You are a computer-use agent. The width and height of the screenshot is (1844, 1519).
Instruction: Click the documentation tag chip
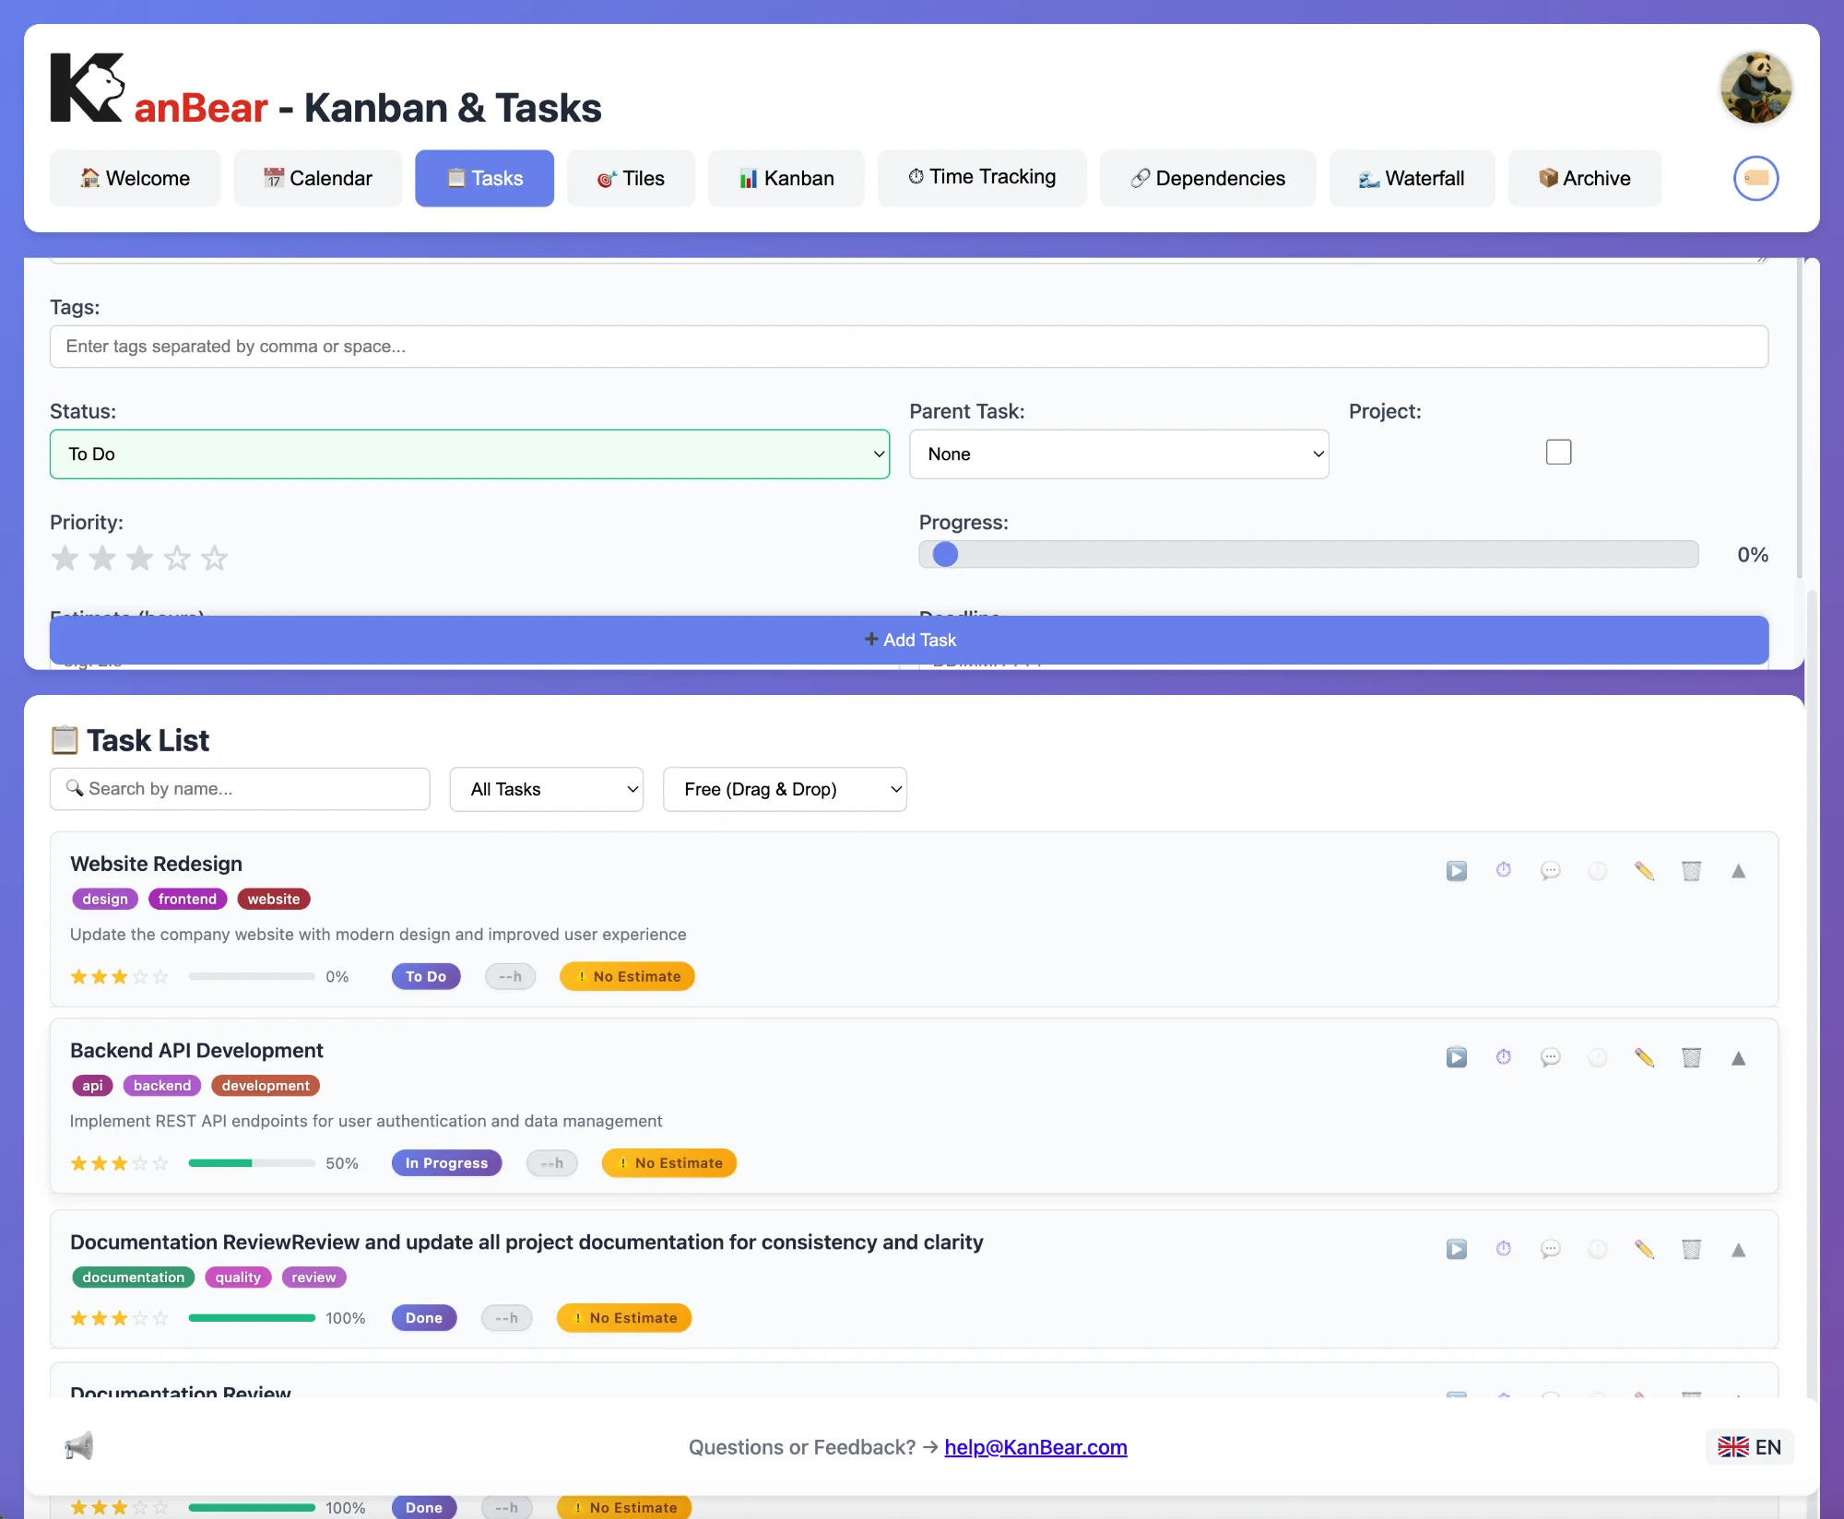[x=134, y=1277]
